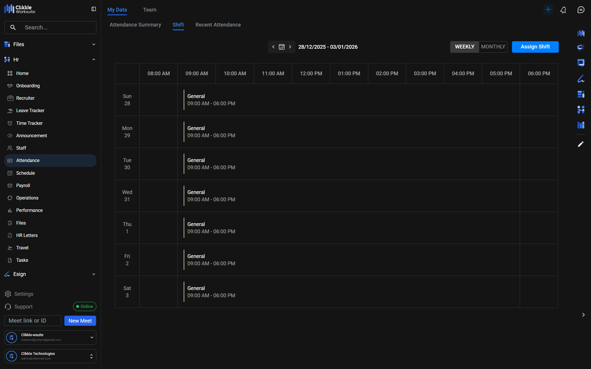Go to next week arrow
The width and height of the screenshot is (591, 369).
(x=290, y=47)
